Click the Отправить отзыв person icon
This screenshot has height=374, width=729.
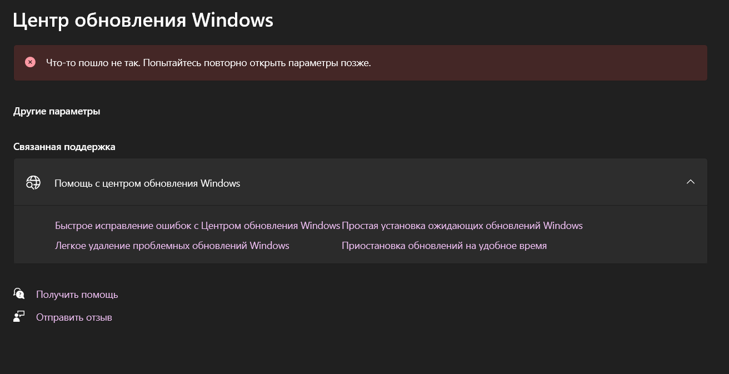19,317
